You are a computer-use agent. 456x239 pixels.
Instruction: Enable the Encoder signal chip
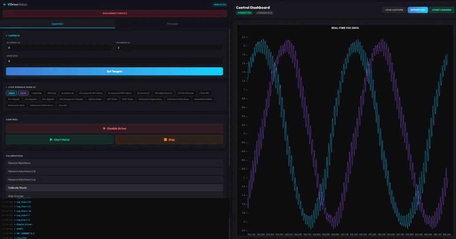pyautogui.click(x=63, y=105)
